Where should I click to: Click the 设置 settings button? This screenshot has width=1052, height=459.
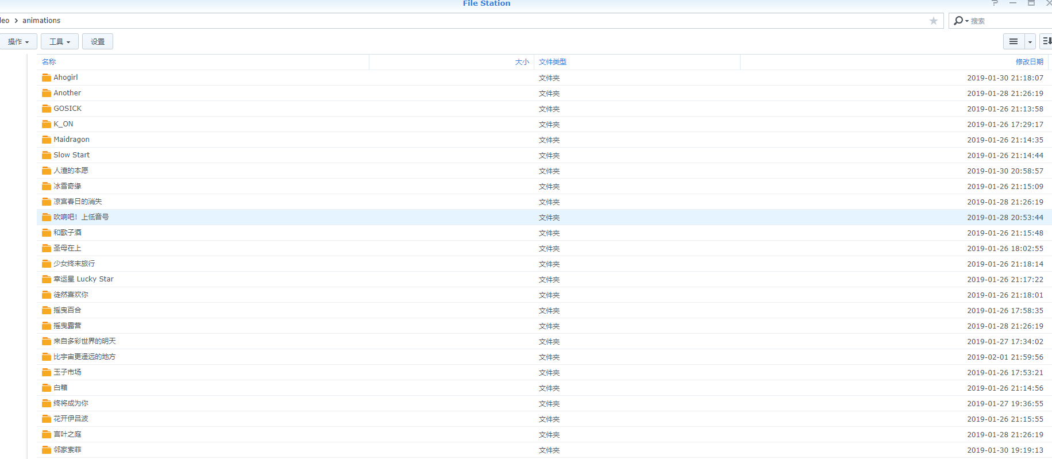[x=98, y=41]
